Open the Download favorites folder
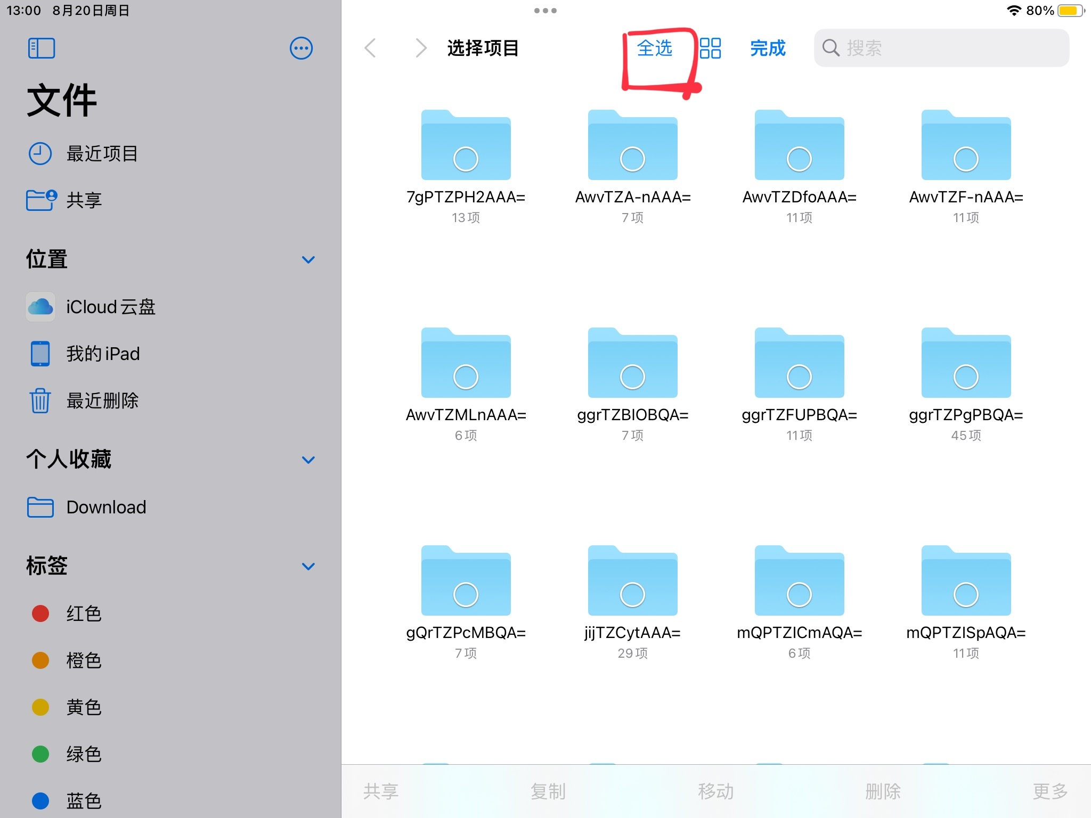The width and height of the screenshot is (1091, 818). click(x=86, y=507)
